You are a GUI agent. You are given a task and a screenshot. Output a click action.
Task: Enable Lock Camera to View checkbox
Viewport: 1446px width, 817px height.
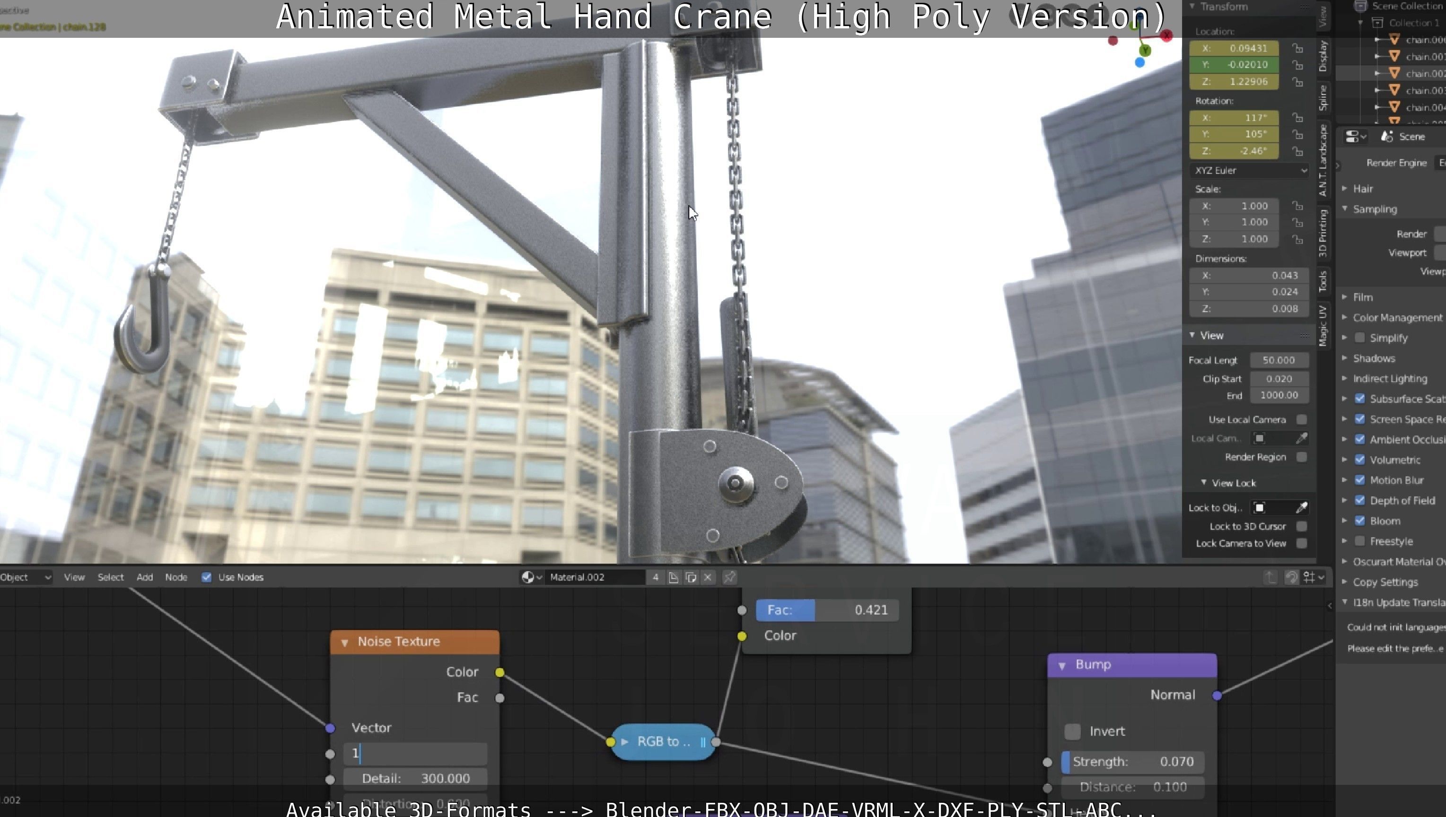pyautogui.click(x=1301, y=543)
